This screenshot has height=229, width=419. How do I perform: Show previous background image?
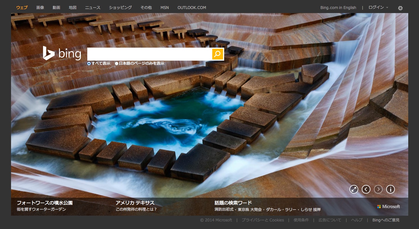pos(366,190)
